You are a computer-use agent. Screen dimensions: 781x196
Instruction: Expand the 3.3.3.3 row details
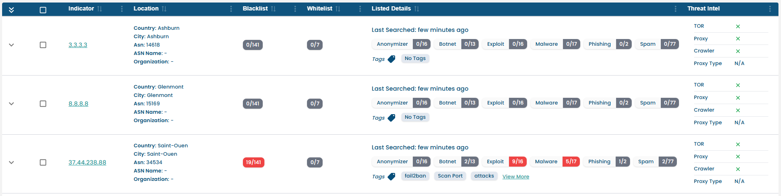(x=11, y=45)
